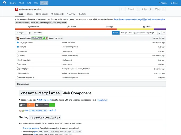Click the npm version badge
Image resolution: width=181 pixels, height=135 pixels.
pyautogui.click(x=27, y=105)
